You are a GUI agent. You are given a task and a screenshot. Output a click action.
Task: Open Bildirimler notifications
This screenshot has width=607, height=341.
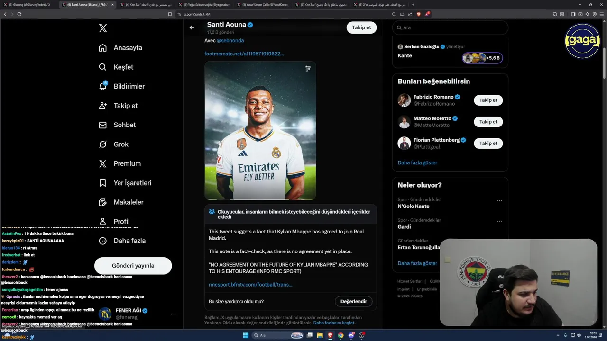click(x=122, y=86)
